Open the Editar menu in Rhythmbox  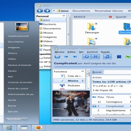72,52
